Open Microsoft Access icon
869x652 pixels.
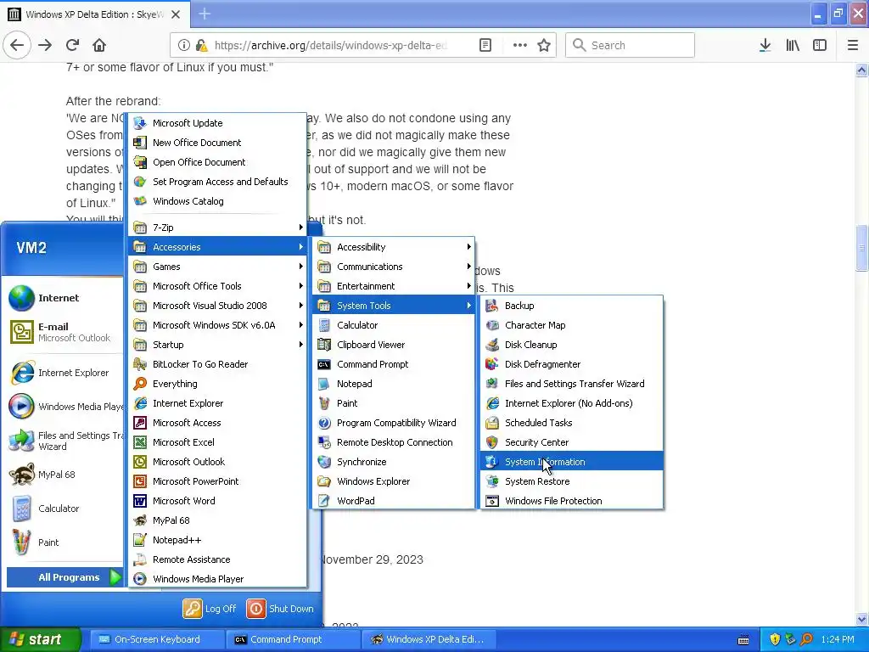[x=140, y=423]
